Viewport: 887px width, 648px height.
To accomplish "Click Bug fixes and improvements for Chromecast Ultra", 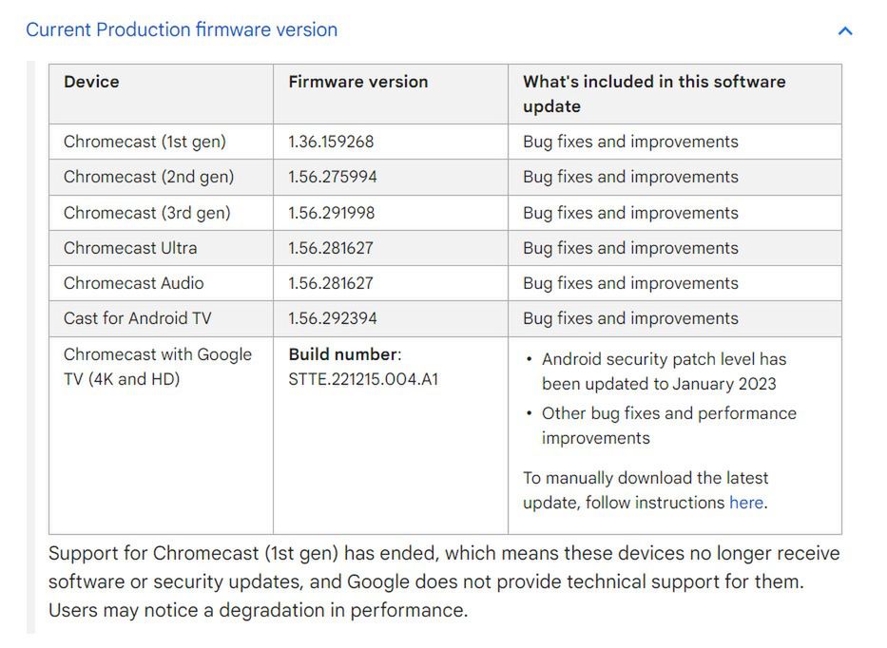I will [x=631, y=247].
